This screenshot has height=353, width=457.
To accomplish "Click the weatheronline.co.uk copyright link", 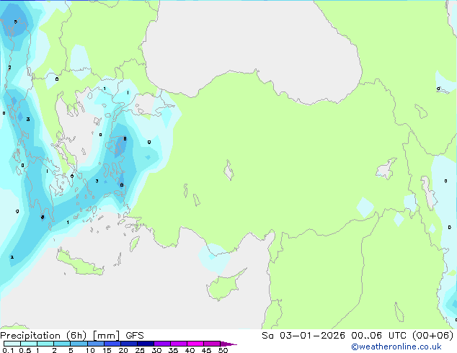I will [396, 347].
